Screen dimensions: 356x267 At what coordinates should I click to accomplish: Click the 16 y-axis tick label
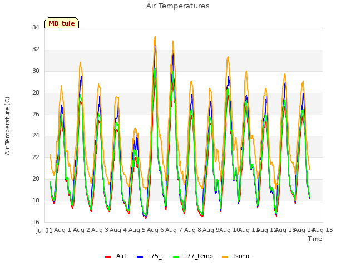(36, 222)
